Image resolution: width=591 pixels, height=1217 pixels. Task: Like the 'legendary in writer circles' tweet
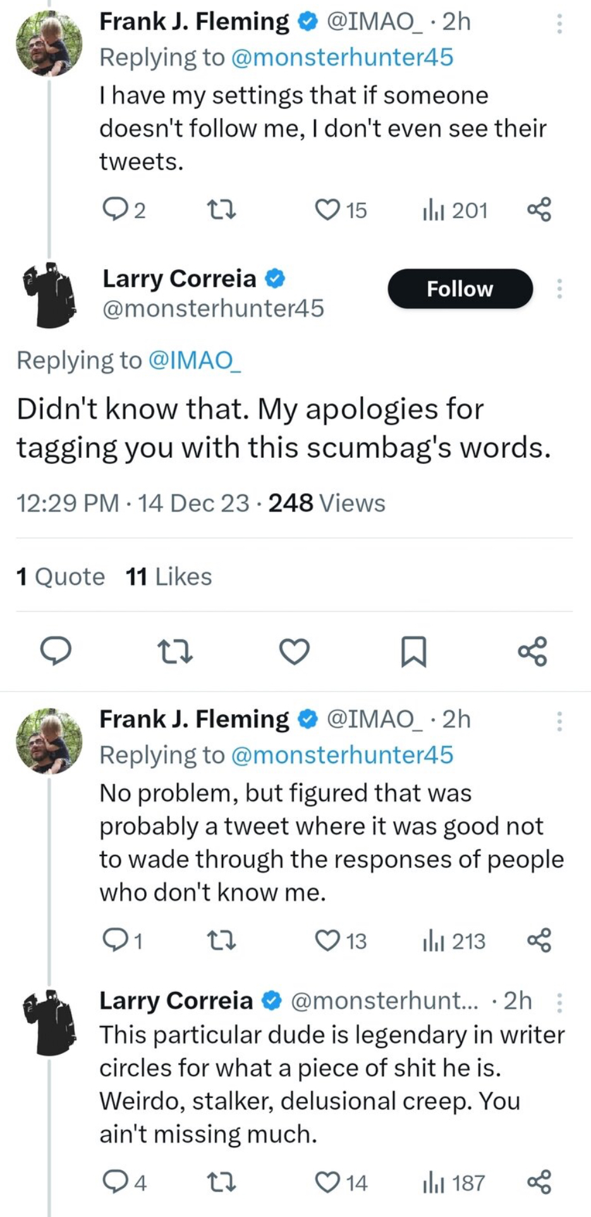341,1182
